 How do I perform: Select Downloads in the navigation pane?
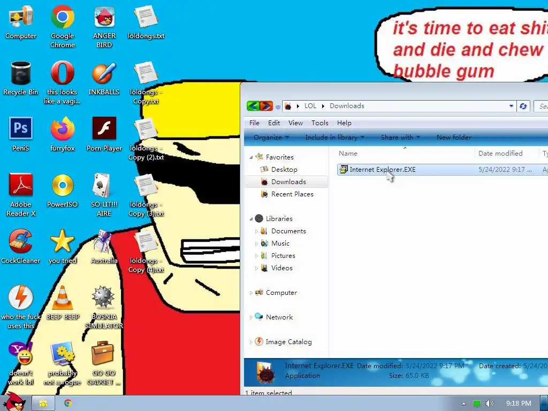(287, 182)
